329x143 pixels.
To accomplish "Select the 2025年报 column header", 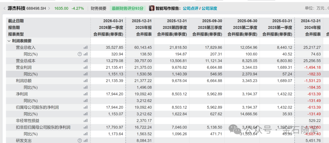I will [x=144, y=27].
